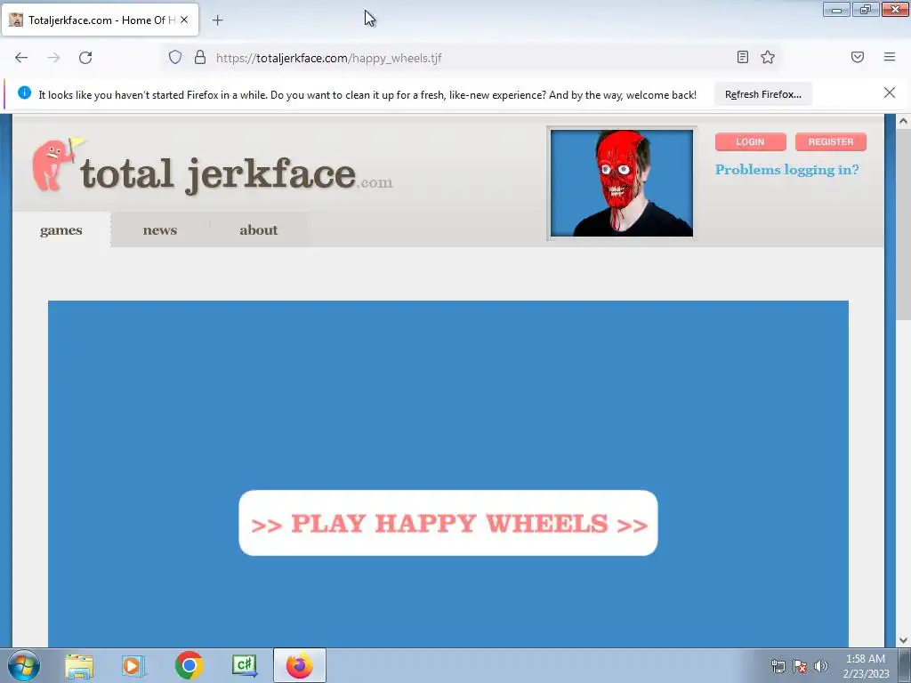Open the C# application taskbar icon
911x683 pixels.
click(x=245, y=665)
